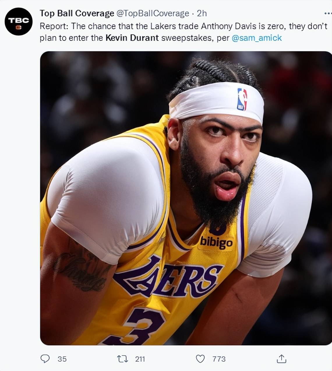Open the attached Lakers player photo
Image resolution: width=332 pixels, height=371 pixels.
click(x=186, y=198)
